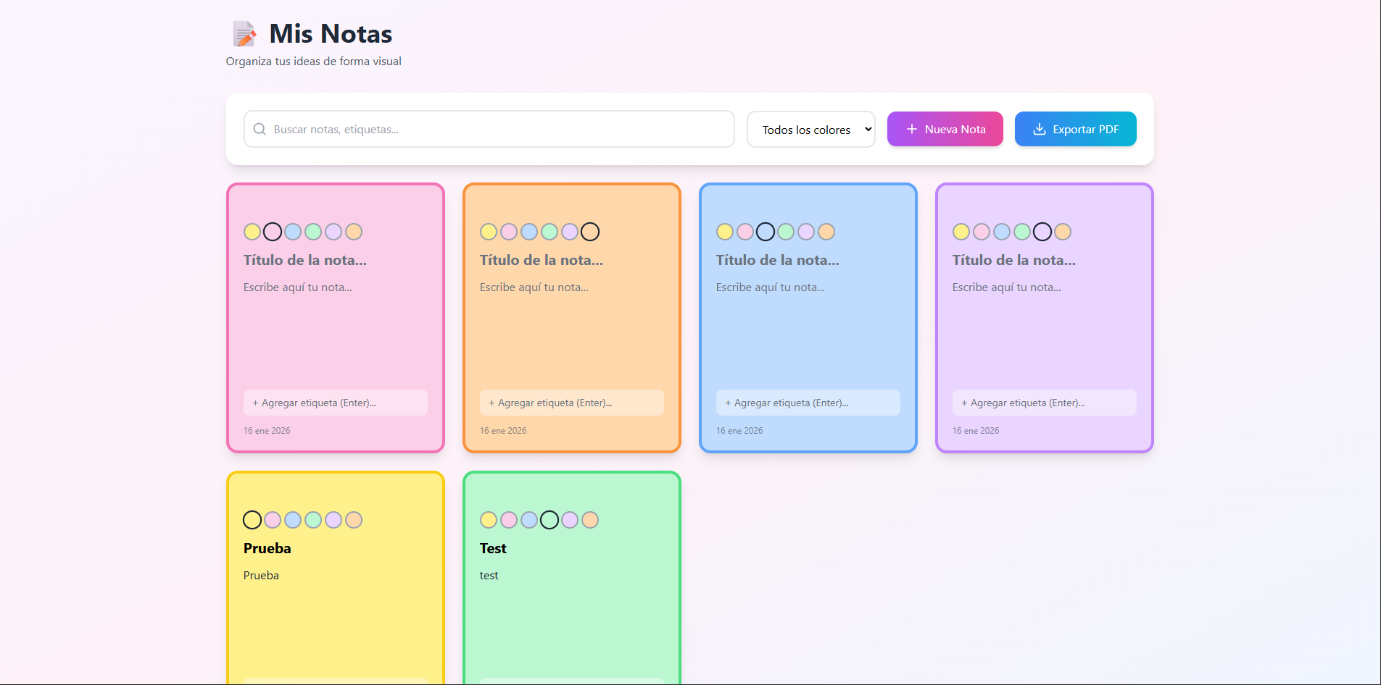
Task: Select the pink swatch on the blue note
Action: [x=745, y=232]
